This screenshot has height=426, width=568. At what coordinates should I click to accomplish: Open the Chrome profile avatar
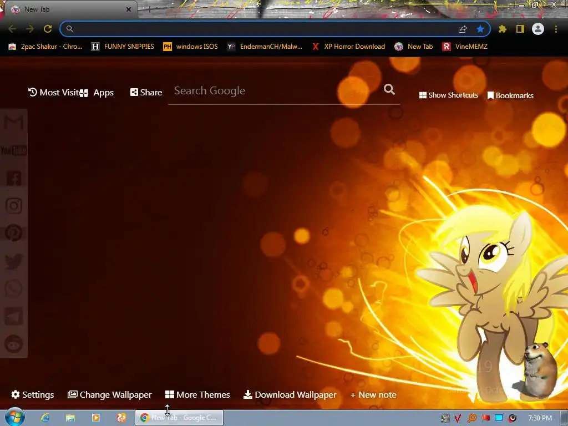[x=538, y=29]
